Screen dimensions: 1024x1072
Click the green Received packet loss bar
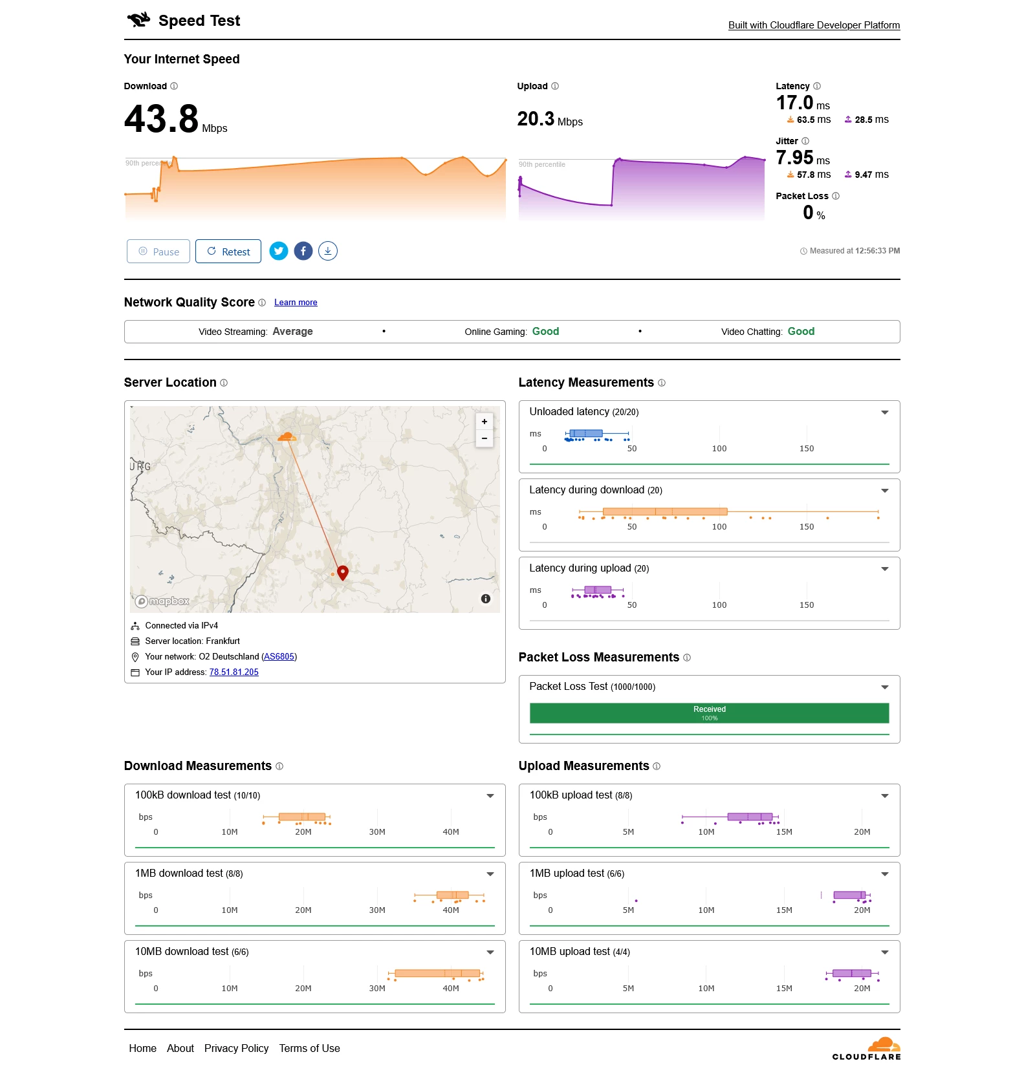[x=709, y=713]
